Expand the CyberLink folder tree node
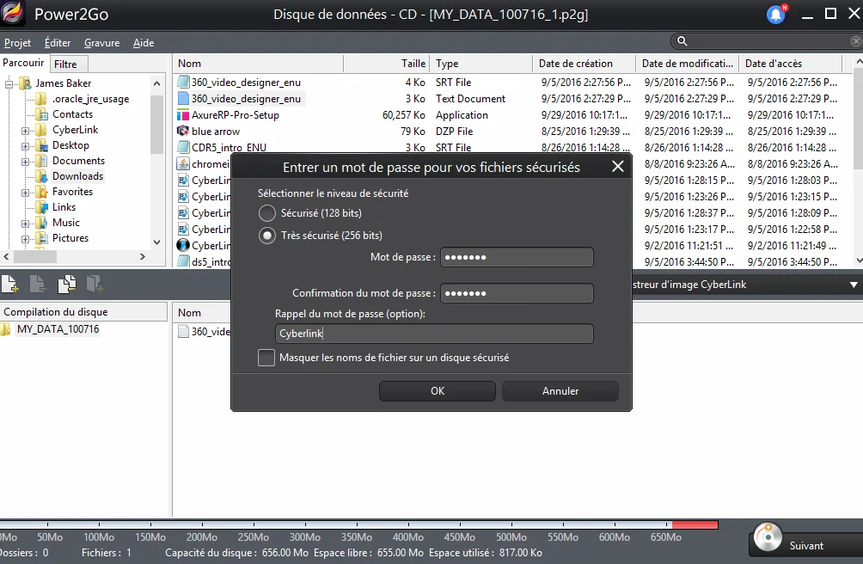 click(25, 131)
